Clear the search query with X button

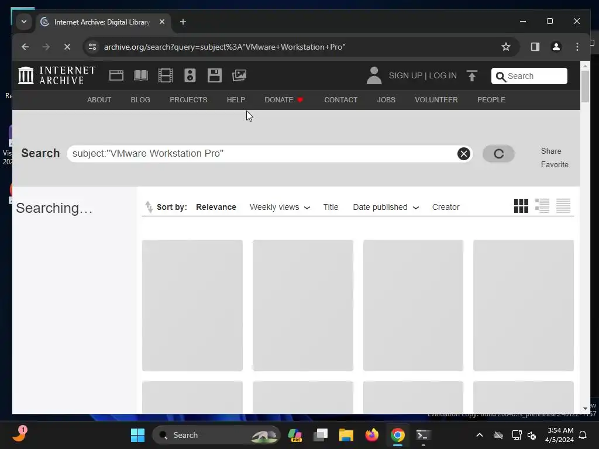click(x=463, y=154)
